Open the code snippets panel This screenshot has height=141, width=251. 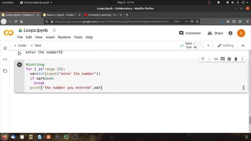pos(5,60)
